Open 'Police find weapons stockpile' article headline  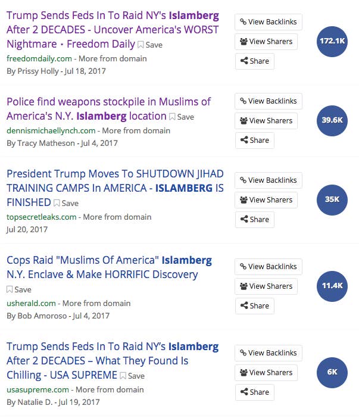[109, 109]
